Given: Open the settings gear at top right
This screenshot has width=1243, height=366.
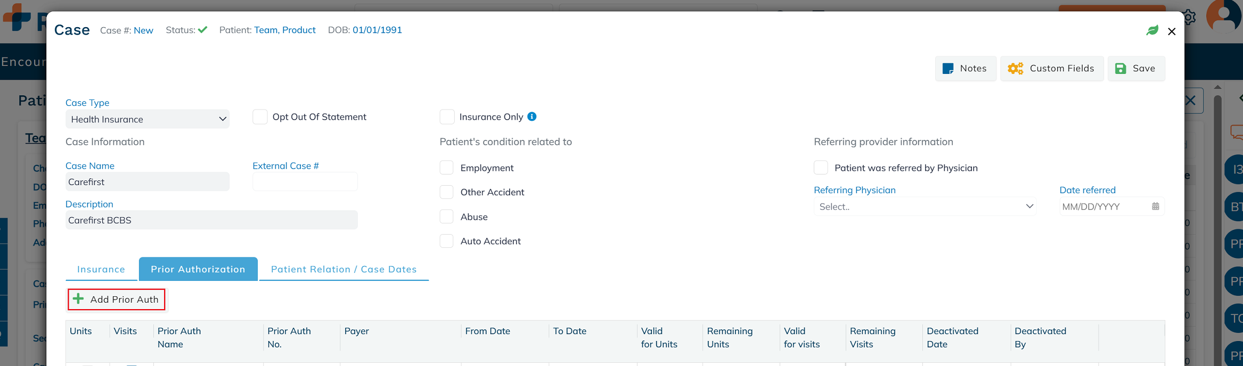Looking at the screenshot, I should 1189,17.
